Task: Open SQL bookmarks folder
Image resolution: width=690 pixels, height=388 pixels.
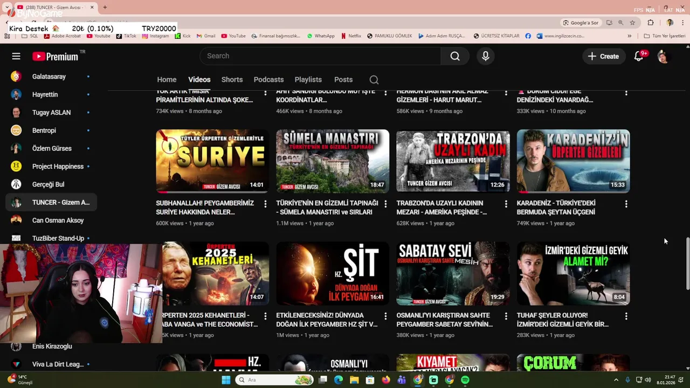Action: point(30,36)
